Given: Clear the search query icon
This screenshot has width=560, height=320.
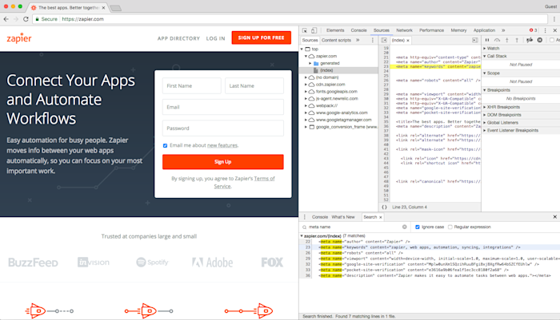Looking at the screenshot, I should [x=404, y=227].
